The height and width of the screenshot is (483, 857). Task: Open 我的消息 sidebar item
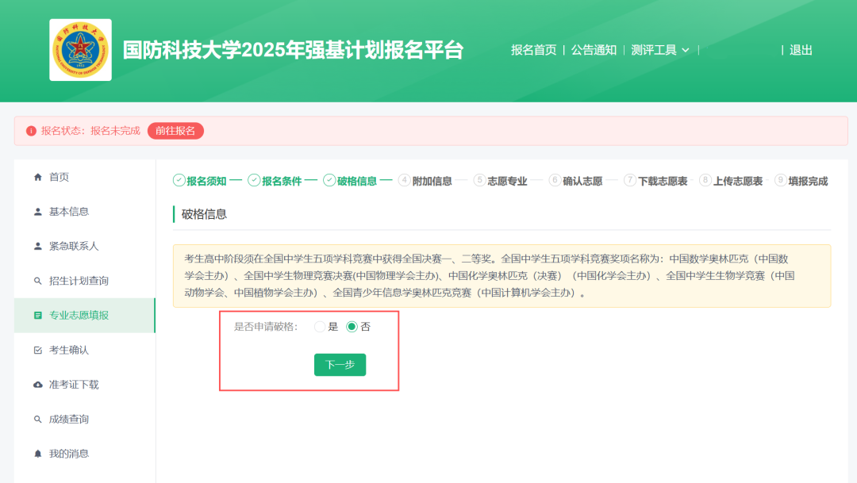pos(85,454)
